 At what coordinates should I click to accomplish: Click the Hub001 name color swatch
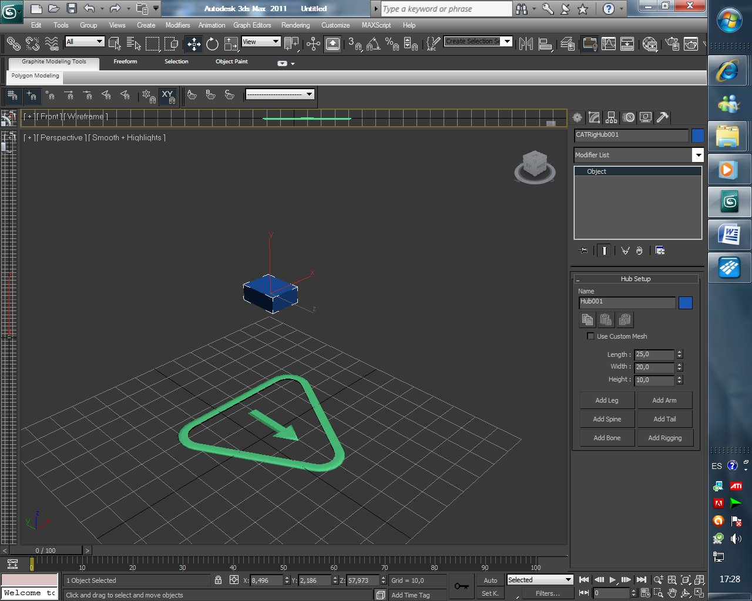686,303
